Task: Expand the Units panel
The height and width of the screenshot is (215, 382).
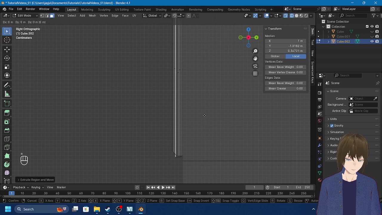Action: coord(333,119)
